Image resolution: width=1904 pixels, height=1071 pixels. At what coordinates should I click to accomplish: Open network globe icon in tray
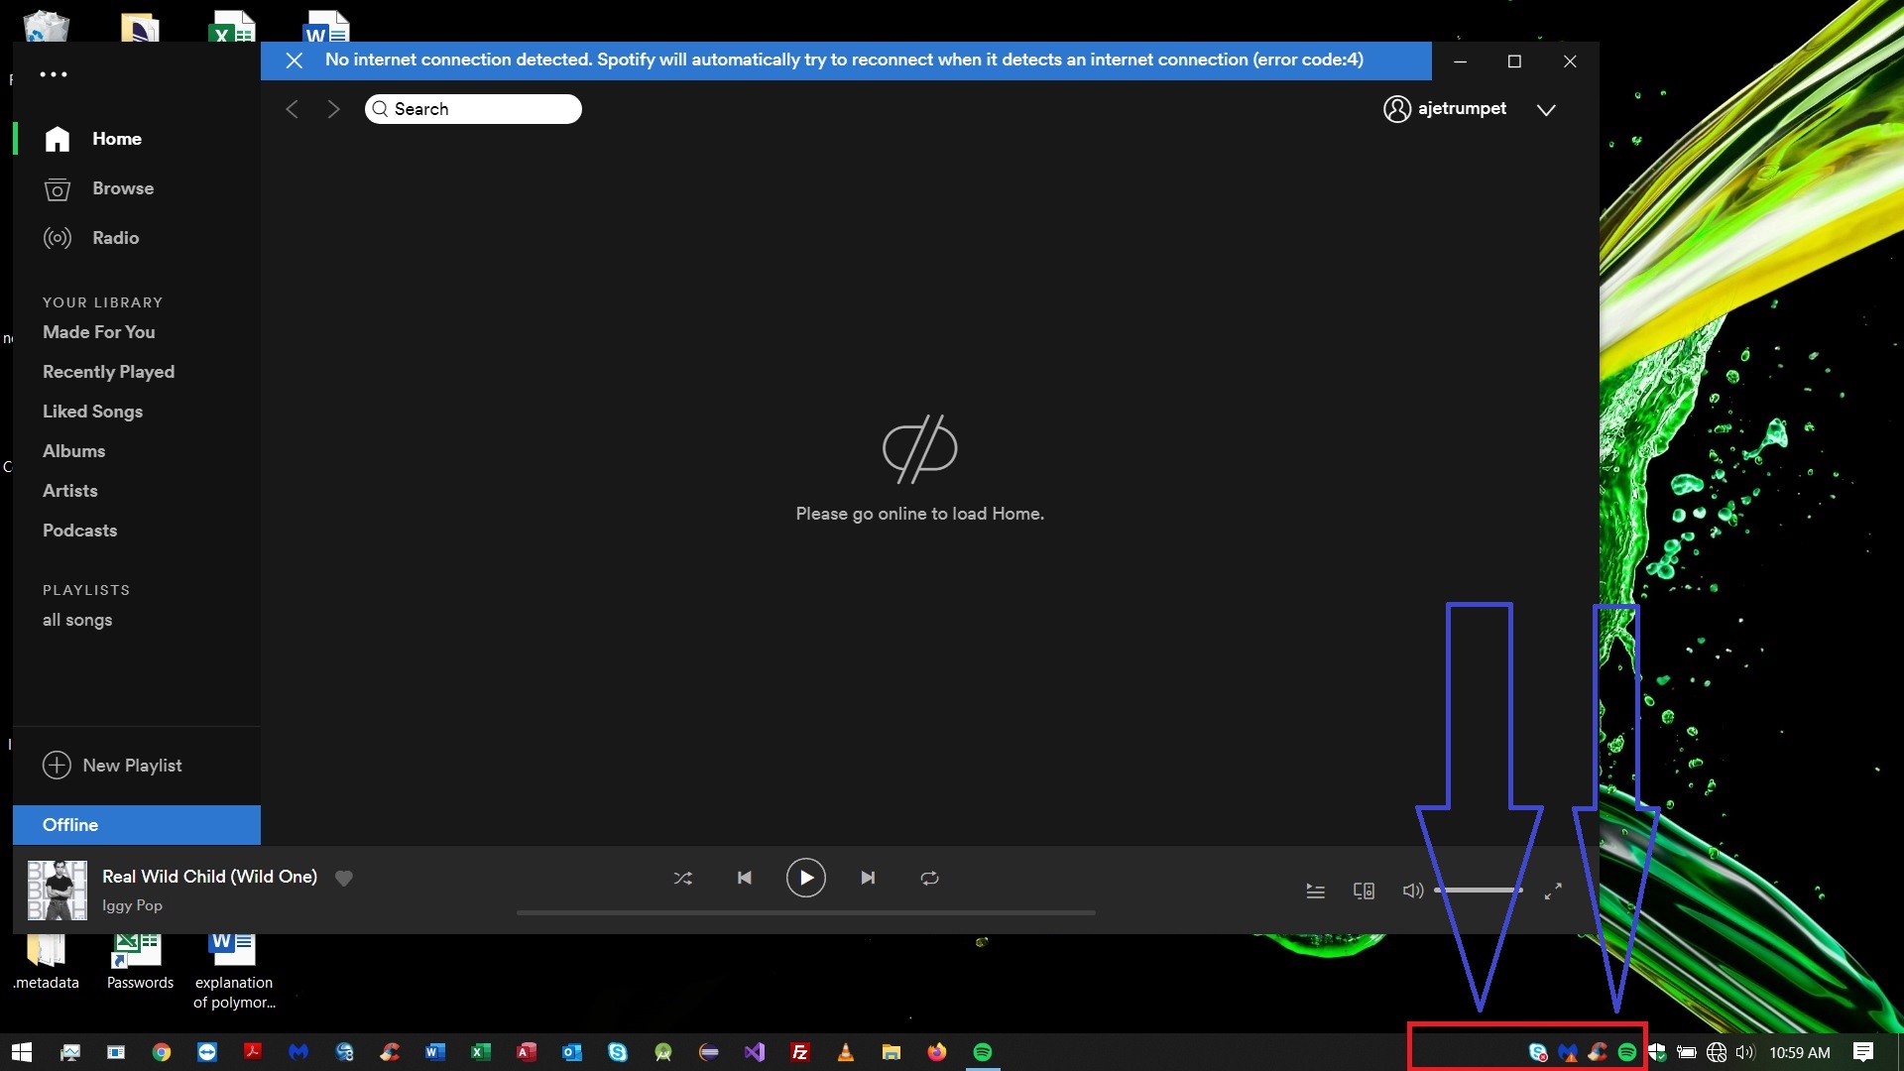point(1717,1052)
